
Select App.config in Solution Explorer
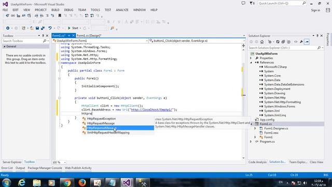pyautogui.click(x=267, y=119)
